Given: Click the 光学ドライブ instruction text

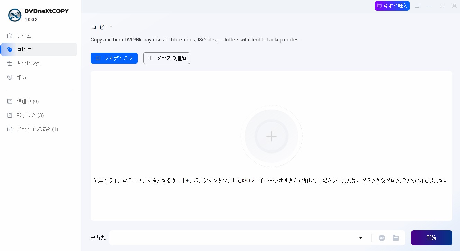Looking at the screenshot, I should coord(271,180).
